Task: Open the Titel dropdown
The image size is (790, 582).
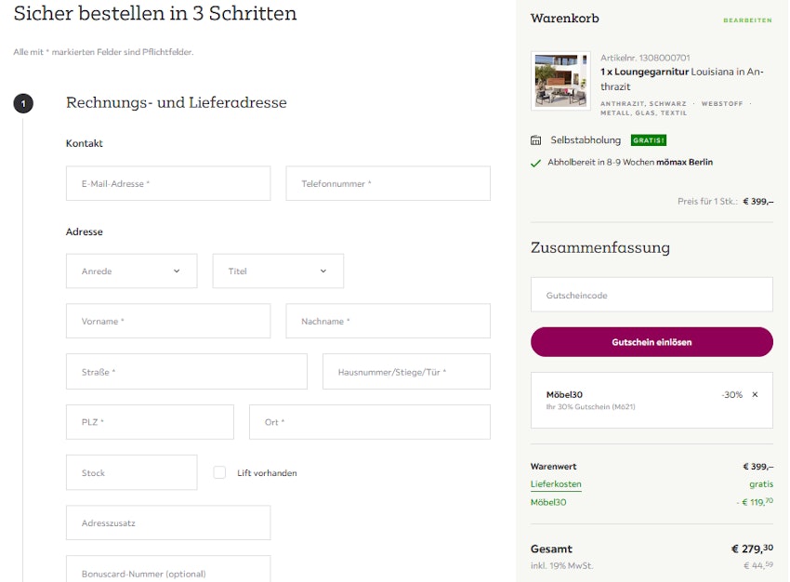Action: click(x=278, y=271)
